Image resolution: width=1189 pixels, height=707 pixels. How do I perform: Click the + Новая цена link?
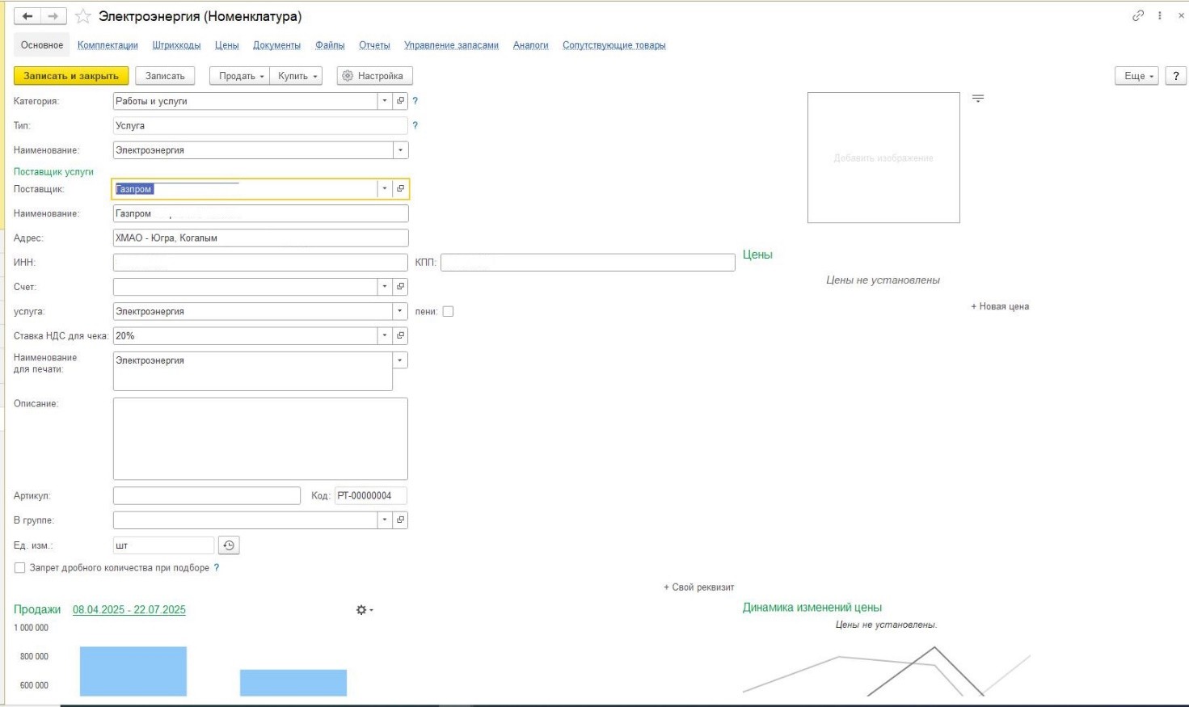(1000, 306)
